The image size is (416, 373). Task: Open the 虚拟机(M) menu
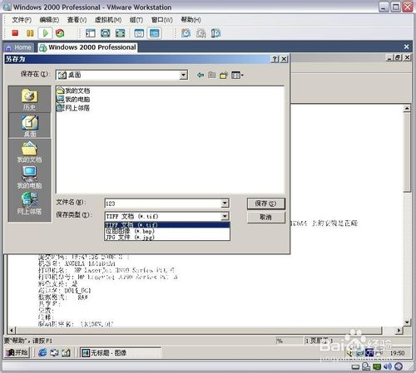coord(108,20)
